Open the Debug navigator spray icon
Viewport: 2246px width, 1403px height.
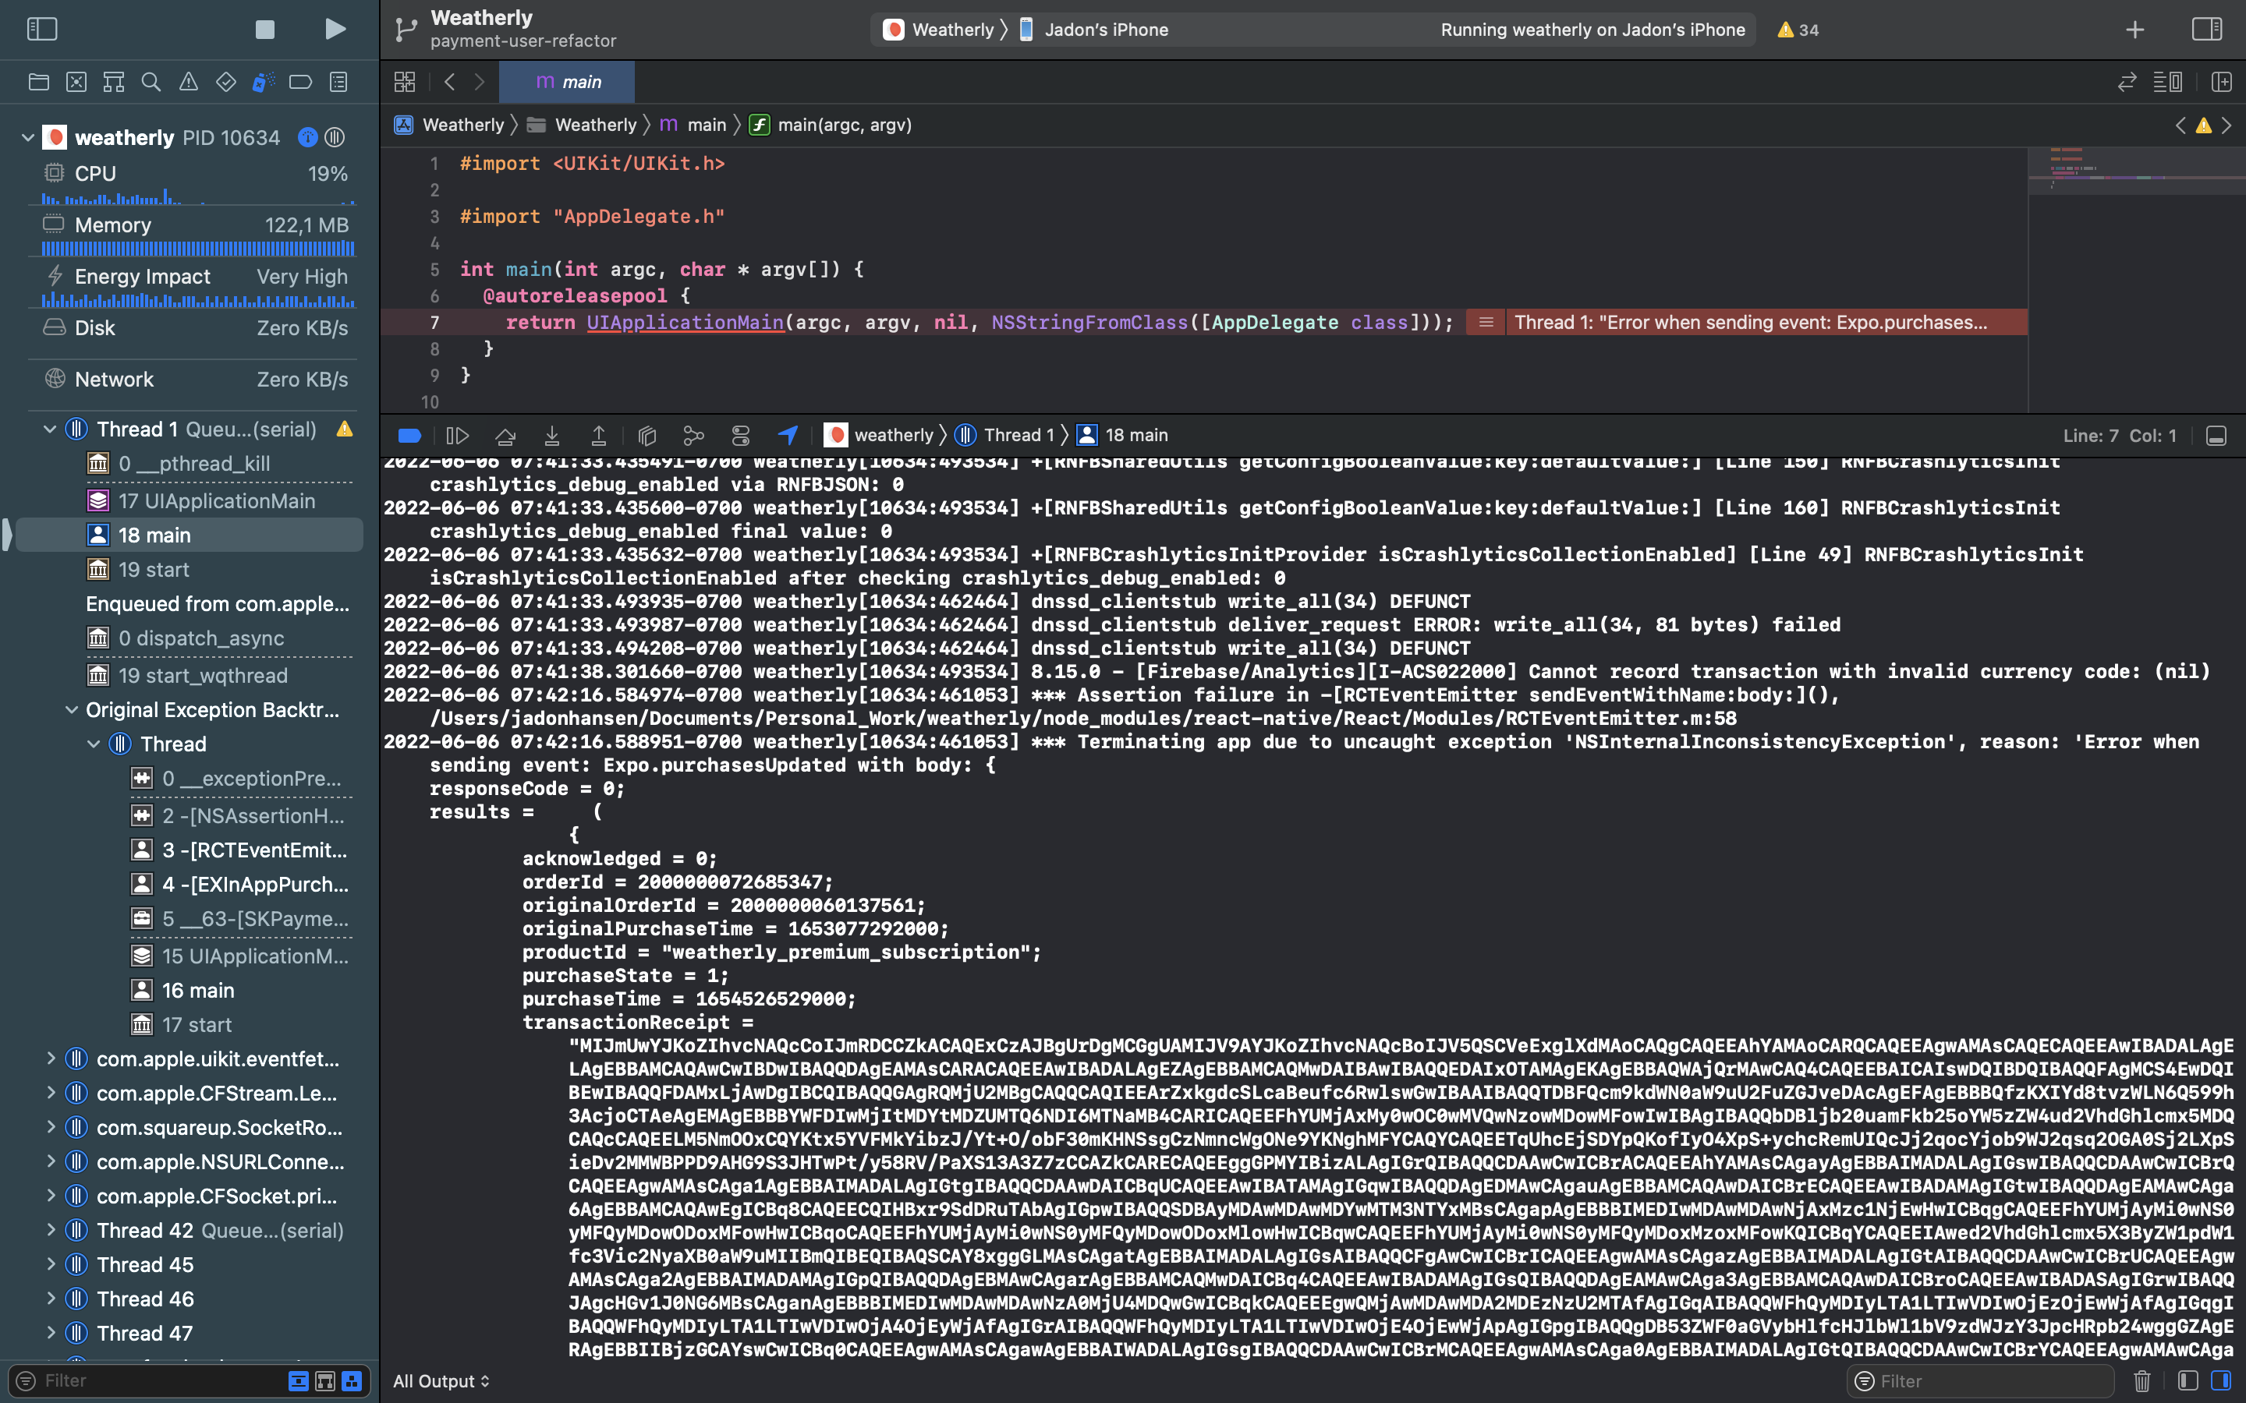264,82
